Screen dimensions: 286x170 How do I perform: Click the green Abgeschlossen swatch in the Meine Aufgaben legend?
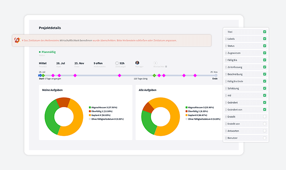click(x=90, y=107)
